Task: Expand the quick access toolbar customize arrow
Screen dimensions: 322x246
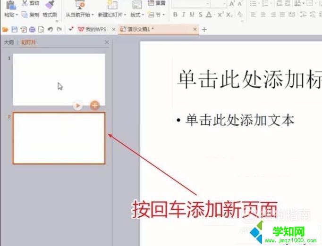Action: pos(71,29)
